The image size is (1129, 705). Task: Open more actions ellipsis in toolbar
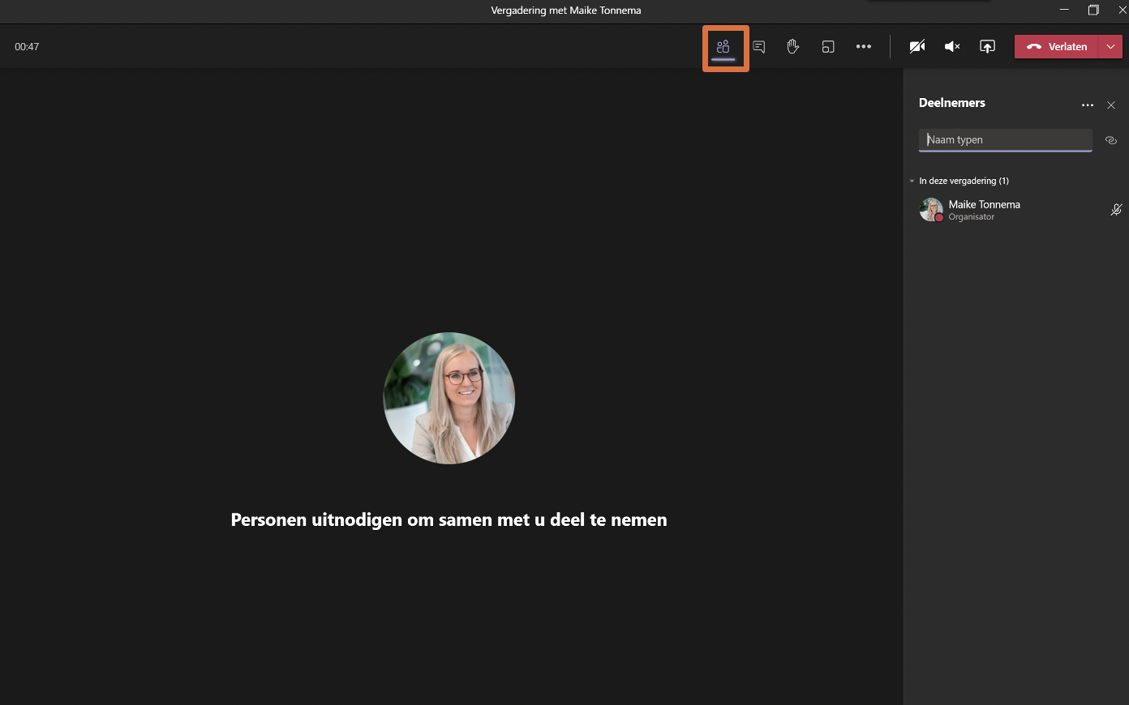pos(864,47)
